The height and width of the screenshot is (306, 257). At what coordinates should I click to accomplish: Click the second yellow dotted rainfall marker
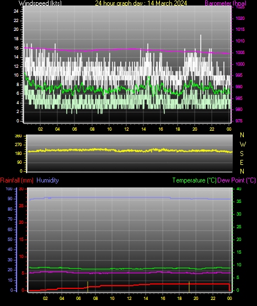189,287
